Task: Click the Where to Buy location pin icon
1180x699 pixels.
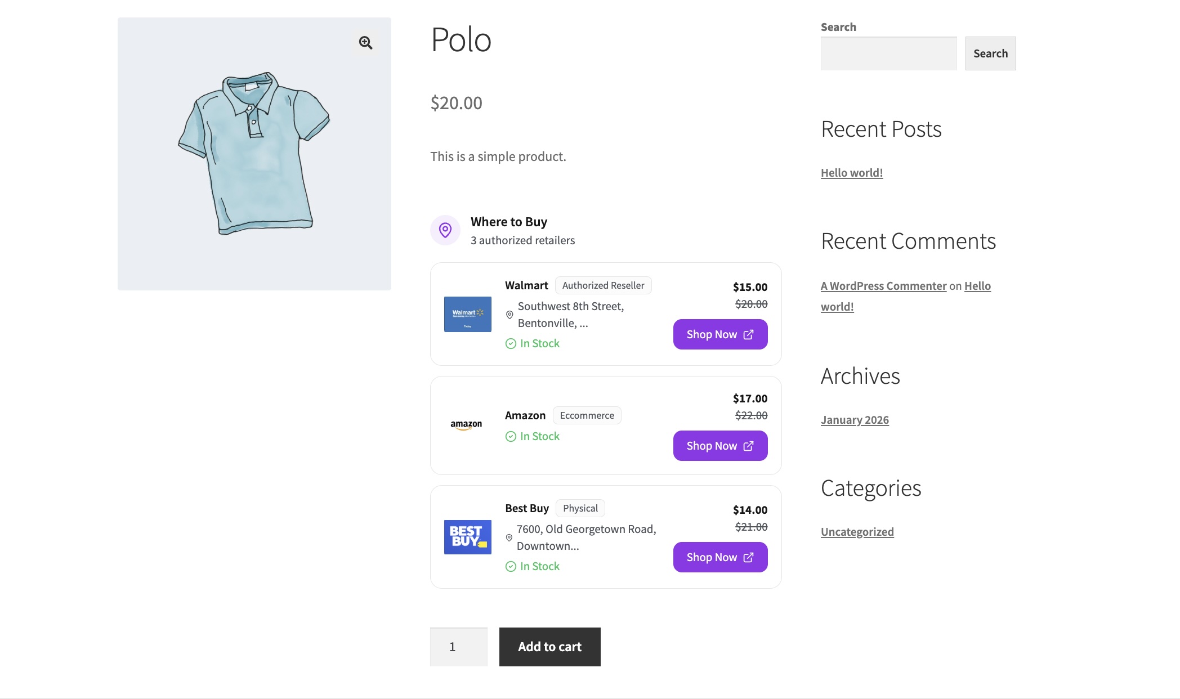Action: (x=445, y=230)
